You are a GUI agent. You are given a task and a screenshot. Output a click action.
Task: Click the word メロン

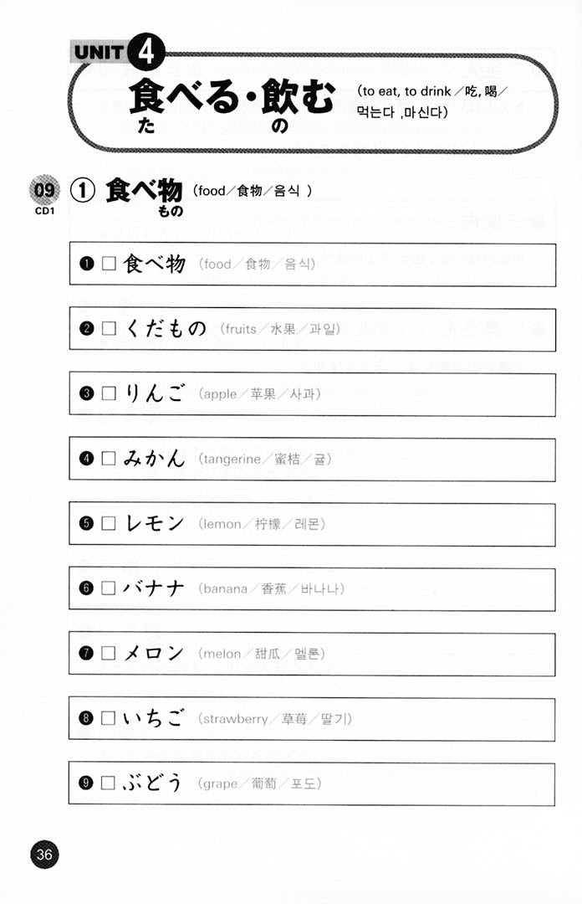click(x=154, y=653)
